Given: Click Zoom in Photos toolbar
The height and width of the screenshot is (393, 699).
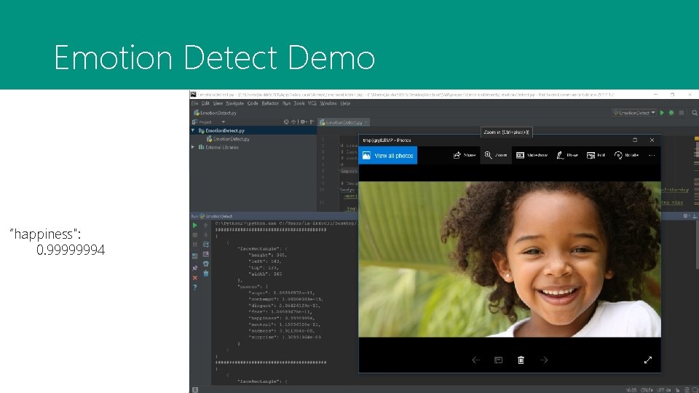Looking at the screenshot, I should [x=496, y=155].
